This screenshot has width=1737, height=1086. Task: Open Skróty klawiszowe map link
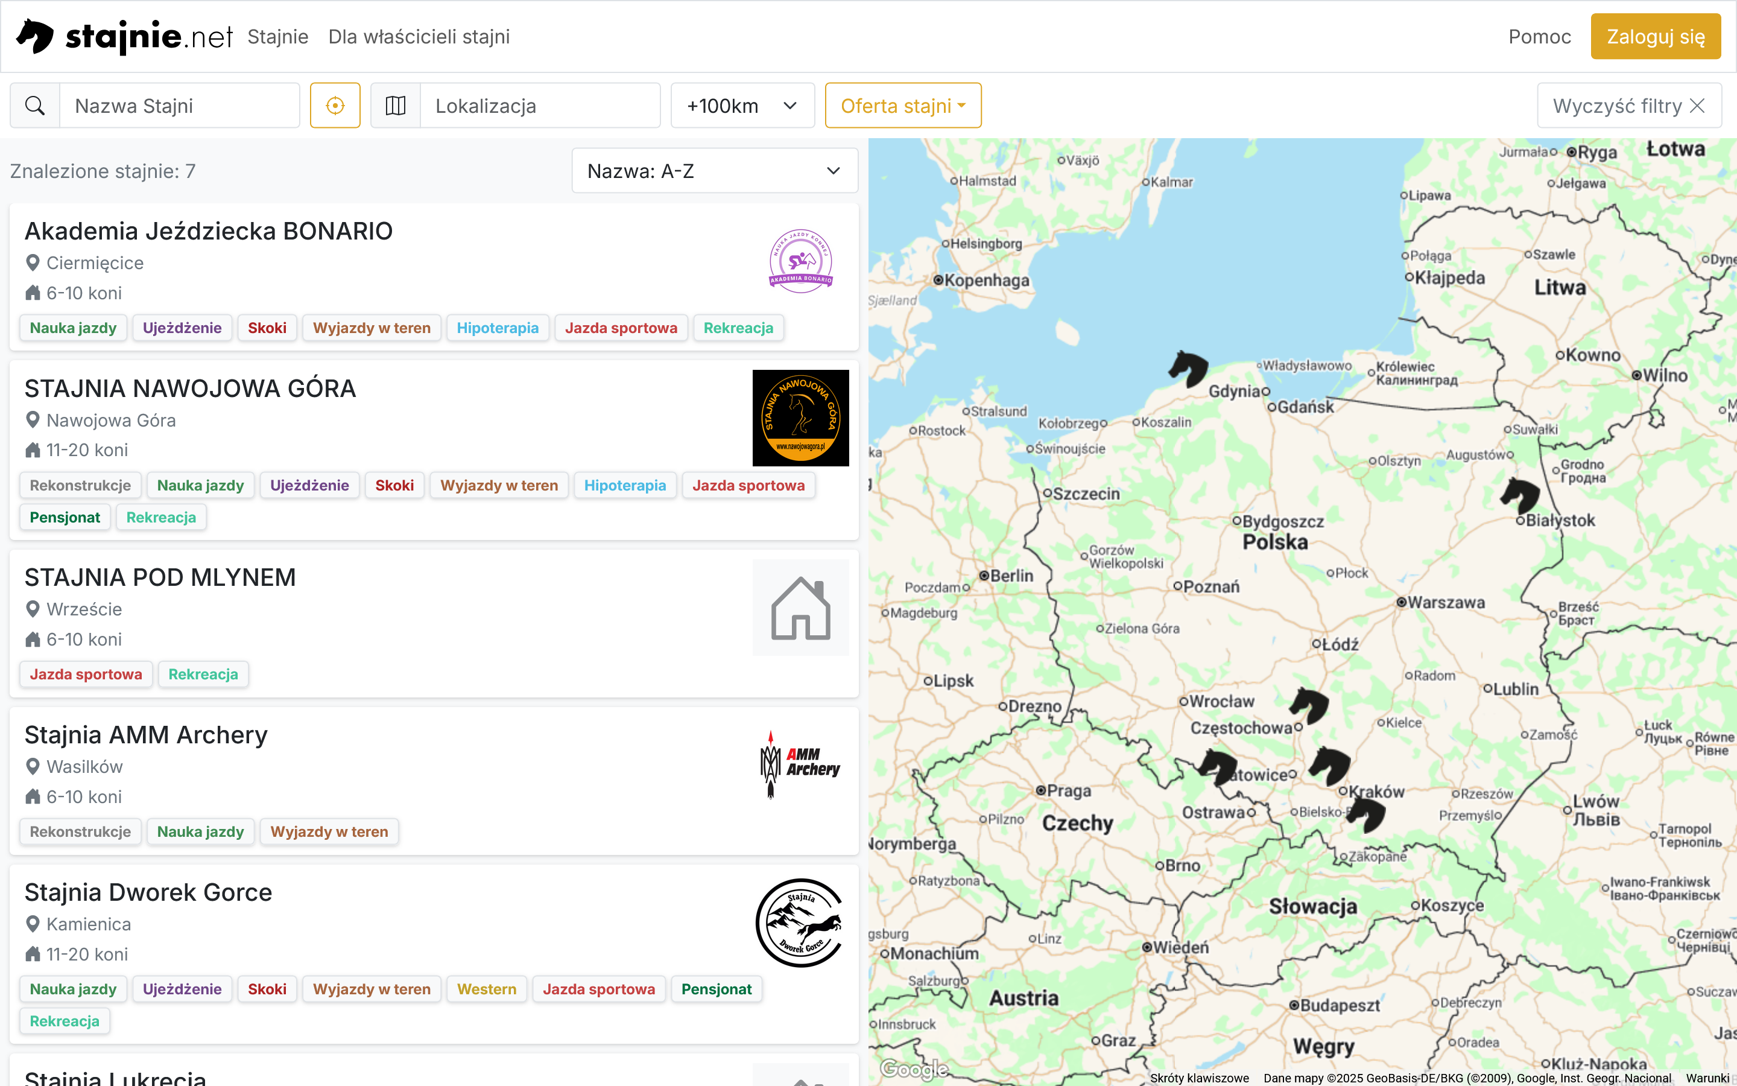pyautogui.click(x=1198, y=1078)
